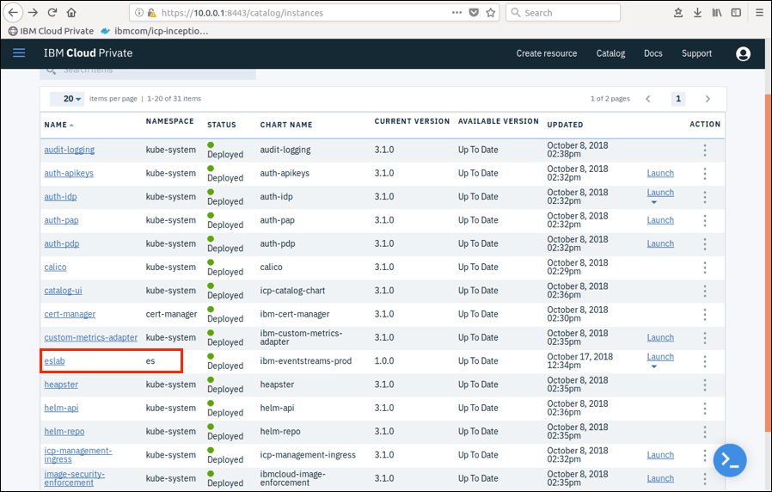
Task: Click the browser address bar URL
Action: coord(242,13)
